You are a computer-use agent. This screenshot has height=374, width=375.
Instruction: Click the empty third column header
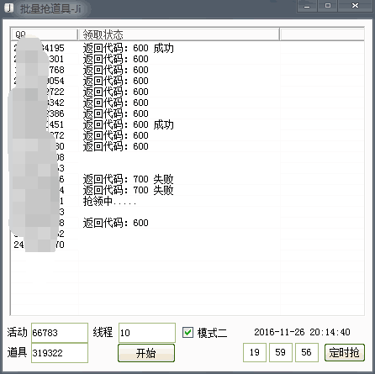tap(322, 34)
